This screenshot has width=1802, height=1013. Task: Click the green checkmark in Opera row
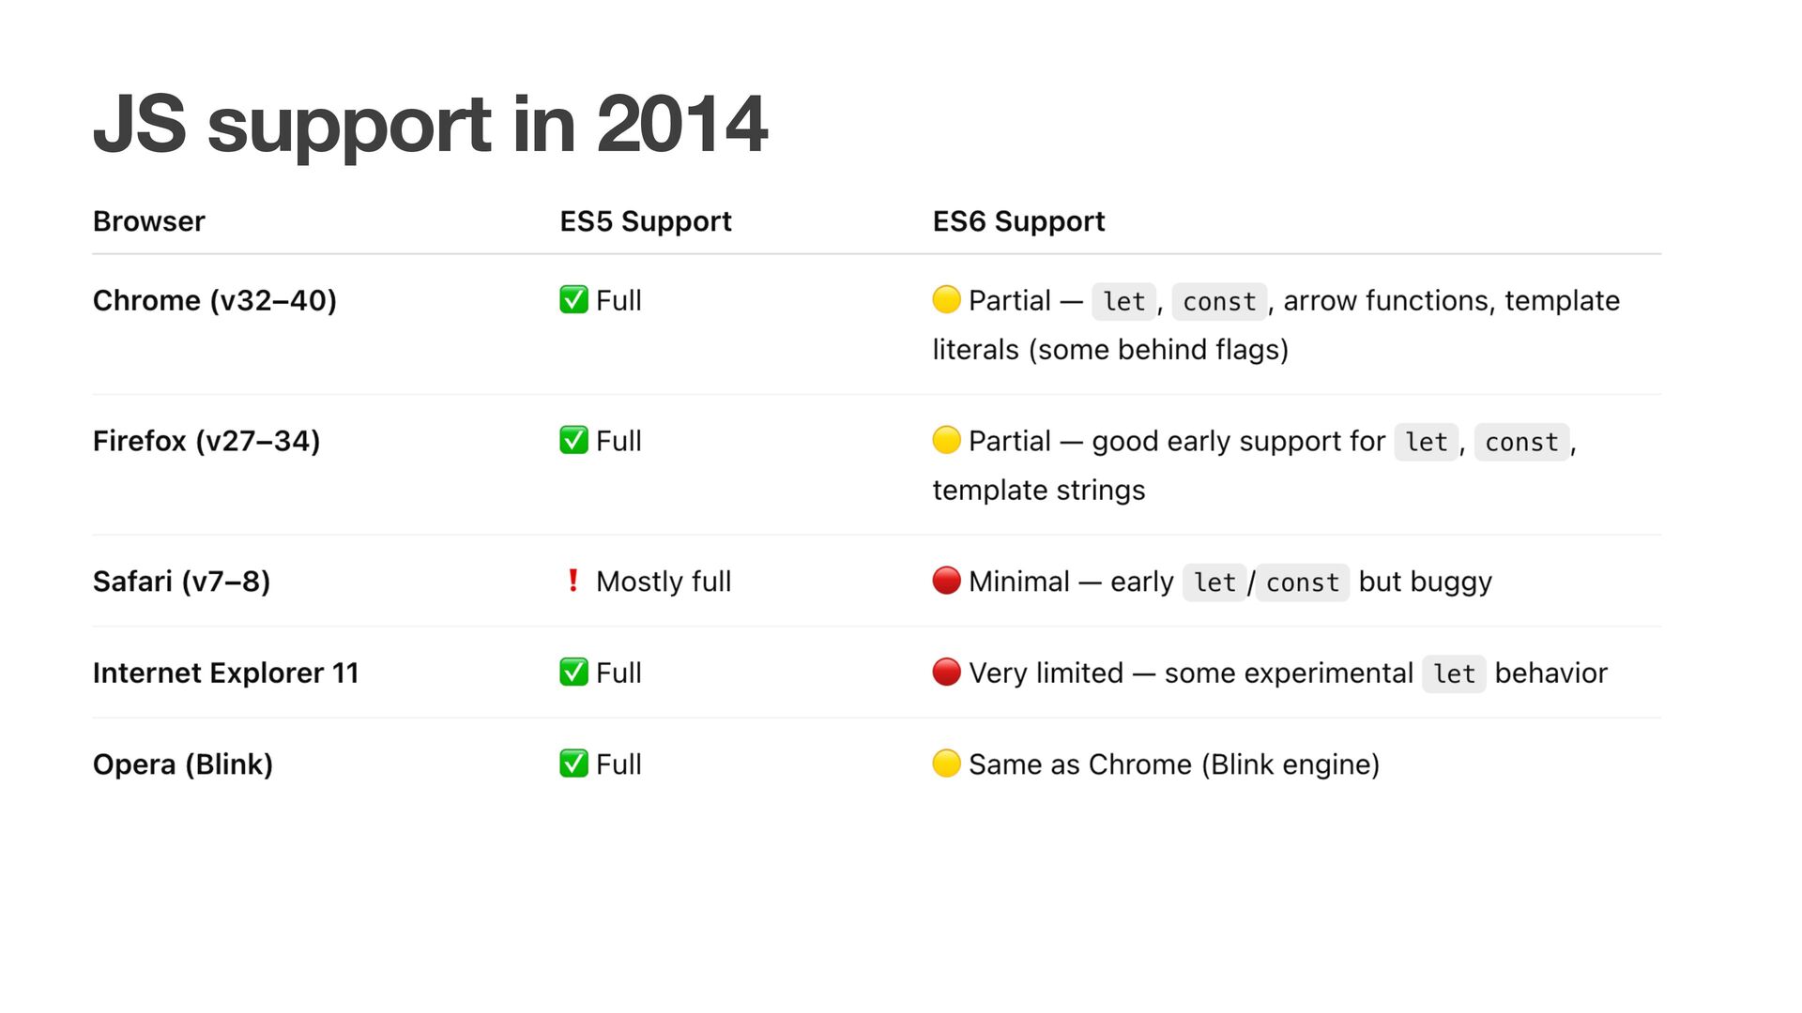tap(573, 764)
